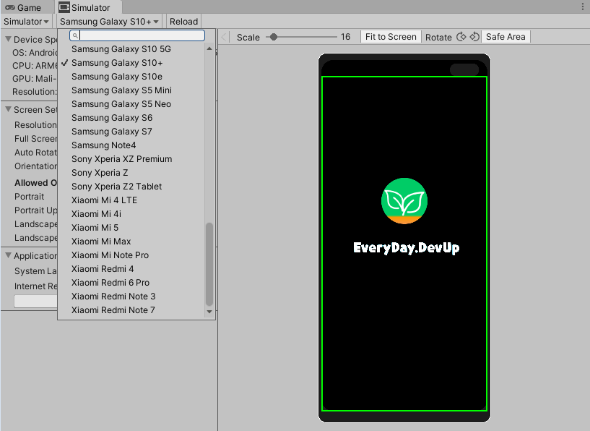Switch to the Game tab
The height and width of the screenshot is (431, 590).
click(23, 7)
